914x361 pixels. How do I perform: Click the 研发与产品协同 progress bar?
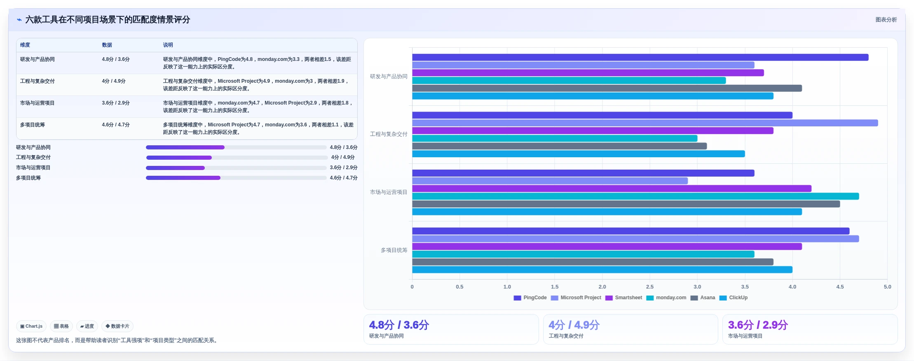coord(236,147)
